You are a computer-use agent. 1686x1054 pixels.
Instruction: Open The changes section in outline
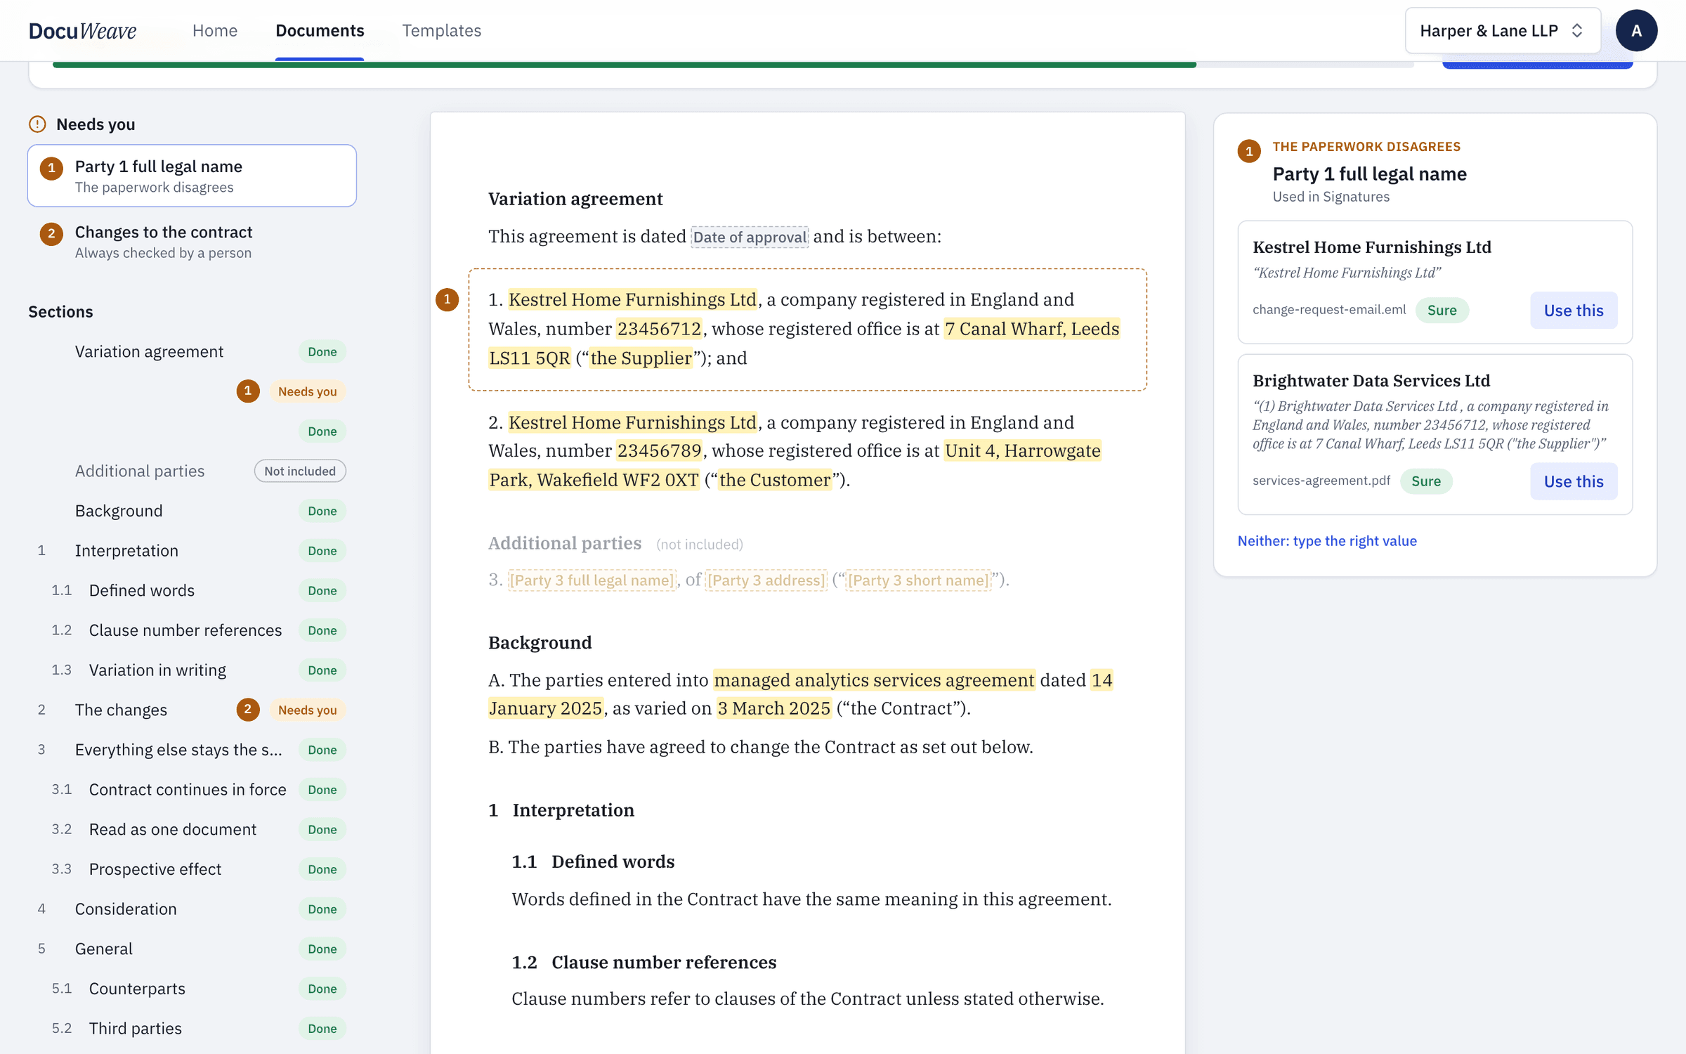[192, 710]
